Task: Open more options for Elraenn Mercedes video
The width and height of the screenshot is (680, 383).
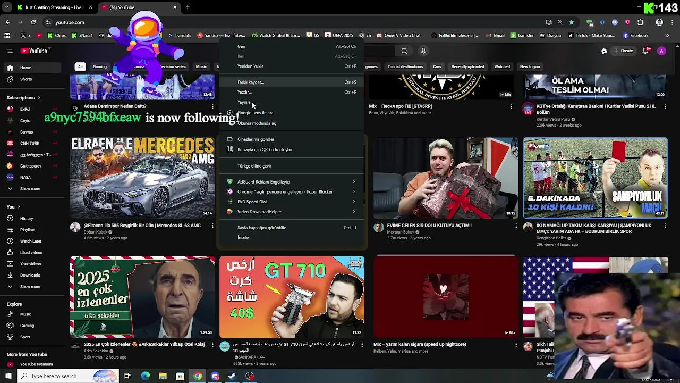Action: pos(212,226)
